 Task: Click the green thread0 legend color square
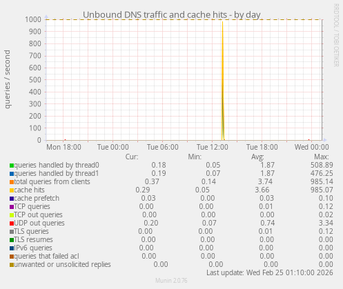click(12, 166)
